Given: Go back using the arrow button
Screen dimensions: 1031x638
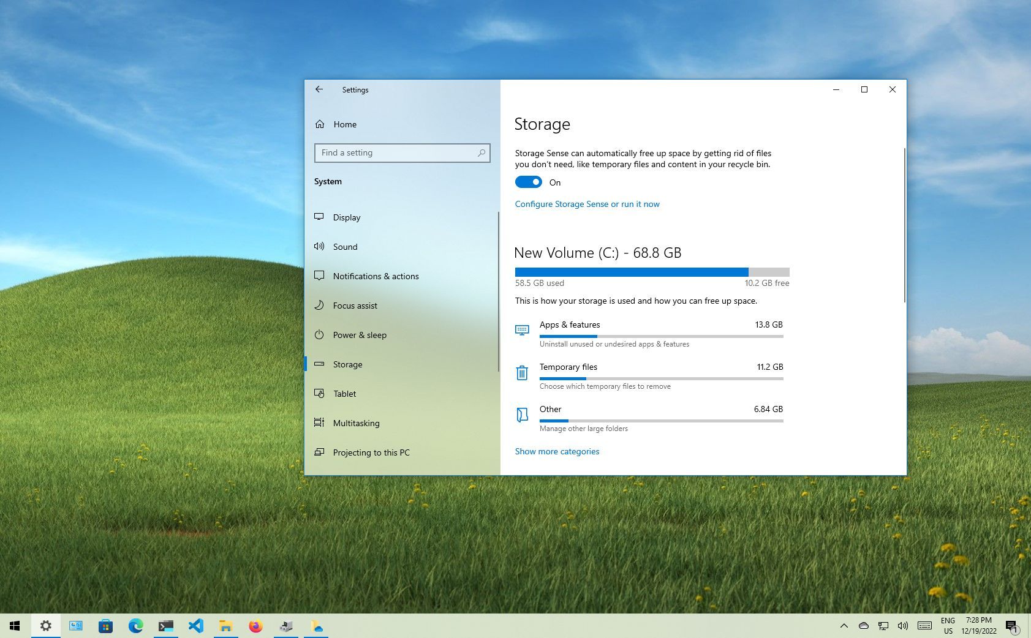Looking at the screenshot, I should (x=319, y=89).
